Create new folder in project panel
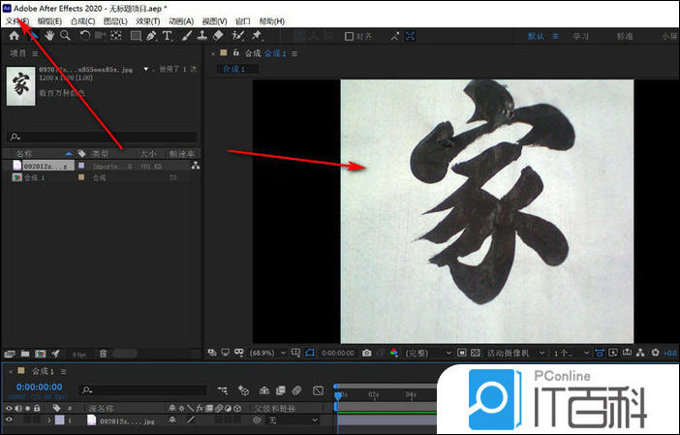 [25, 354]
